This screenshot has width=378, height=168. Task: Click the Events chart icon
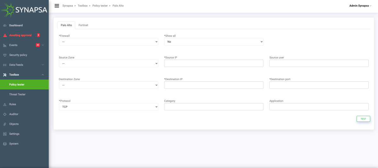pyautogui.click(x=5, y=45)
